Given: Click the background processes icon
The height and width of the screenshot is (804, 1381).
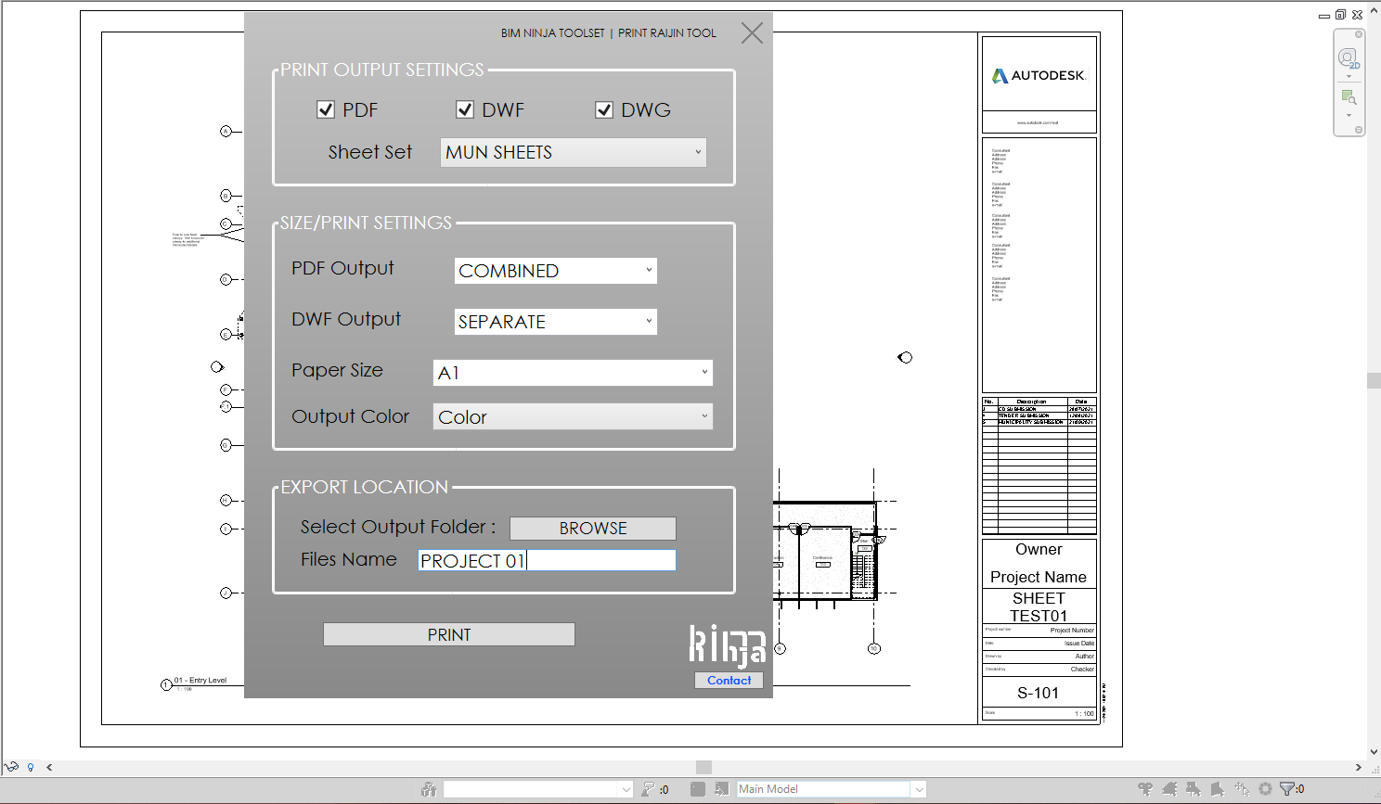Looking at the screenshot, I should click(x=1265, y=789).
